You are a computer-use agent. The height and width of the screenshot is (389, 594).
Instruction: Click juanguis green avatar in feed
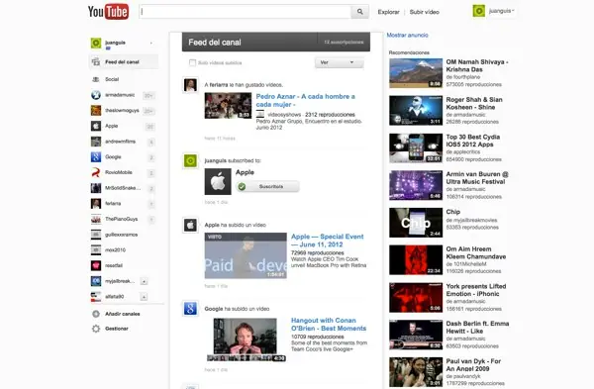[190, 161]
